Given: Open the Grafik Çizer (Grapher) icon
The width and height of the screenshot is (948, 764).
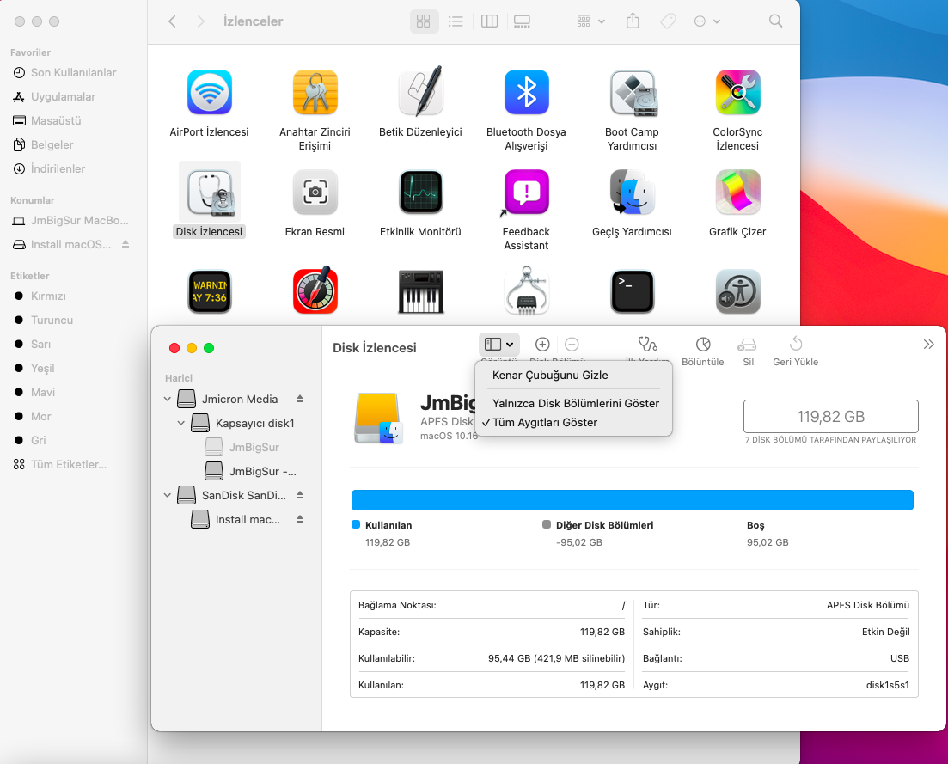Looking at the screenshot, I should pos(737,193).
